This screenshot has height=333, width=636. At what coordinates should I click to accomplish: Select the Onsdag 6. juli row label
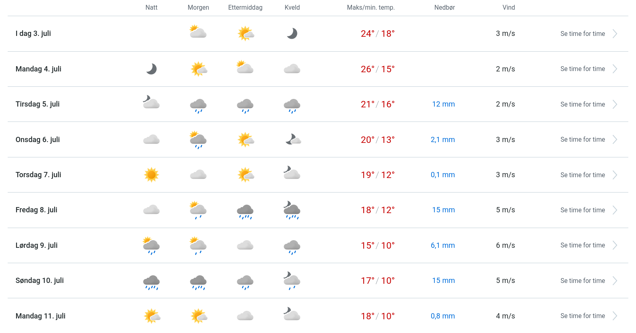pos(38,140)
